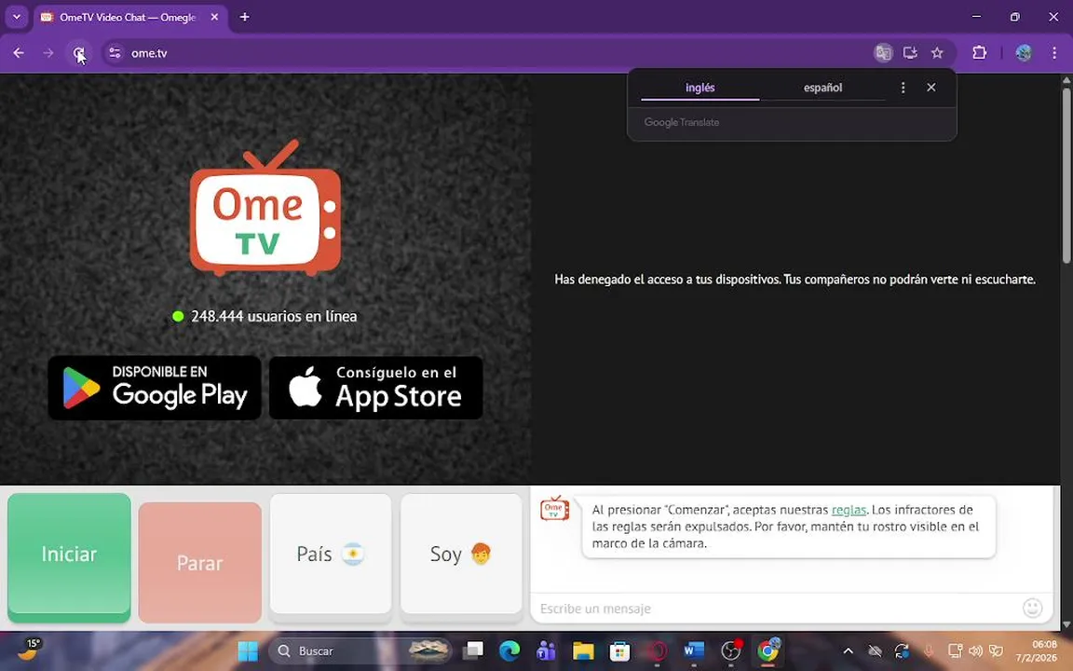Click the Google Play download badge
The height and width of the screenshot is (671, 1073).
point(155,388)
